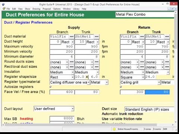Open the Show menu

point(28,9)
